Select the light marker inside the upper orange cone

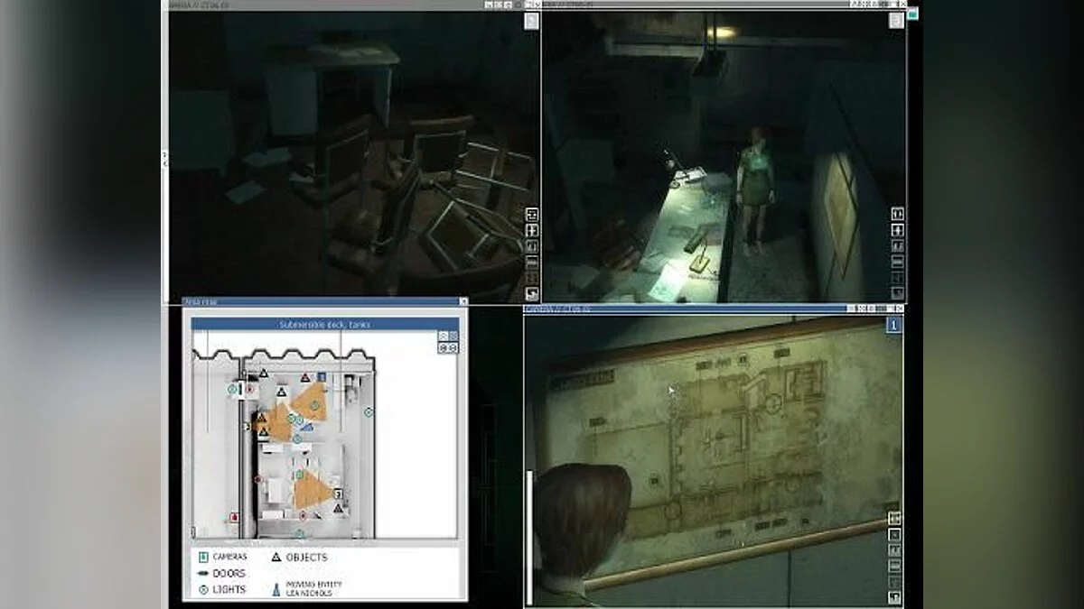[314, 406]
